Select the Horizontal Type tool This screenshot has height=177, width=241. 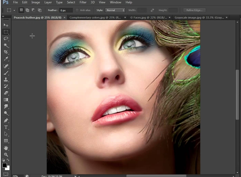pos(6,127)
